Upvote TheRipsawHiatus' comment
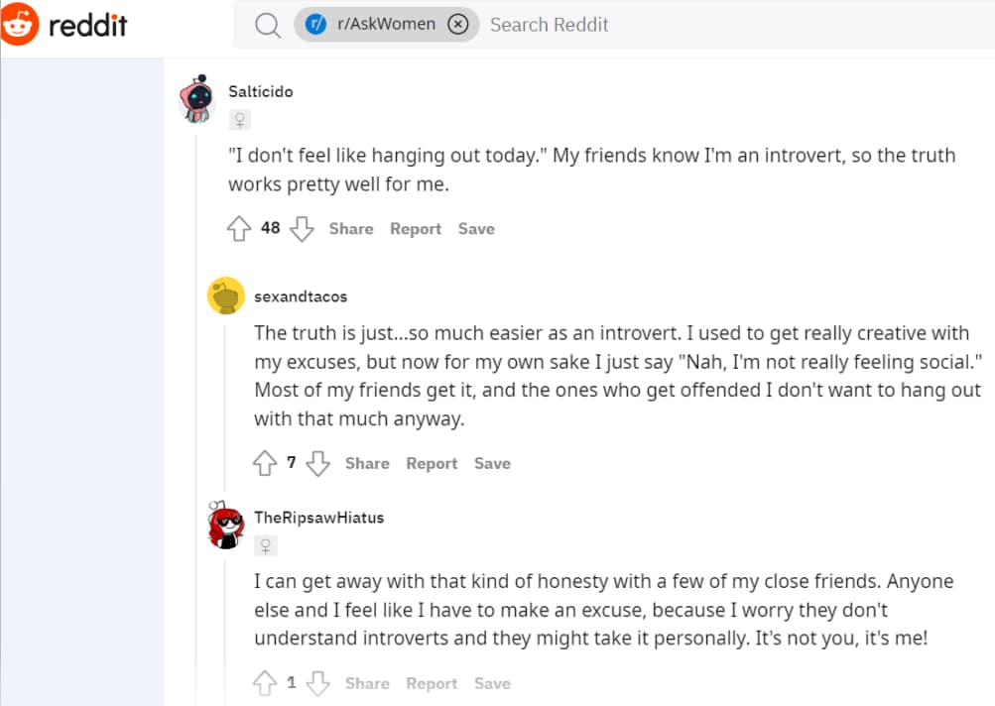995x706 pixels. (x=264, y=682)
